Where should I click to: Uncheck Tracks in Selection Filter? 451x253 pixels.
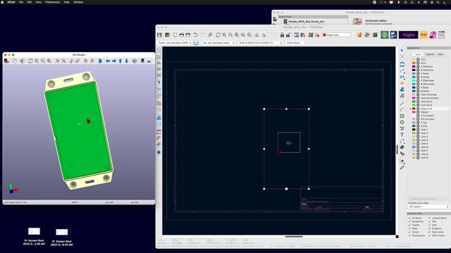(x=409, y=225)
